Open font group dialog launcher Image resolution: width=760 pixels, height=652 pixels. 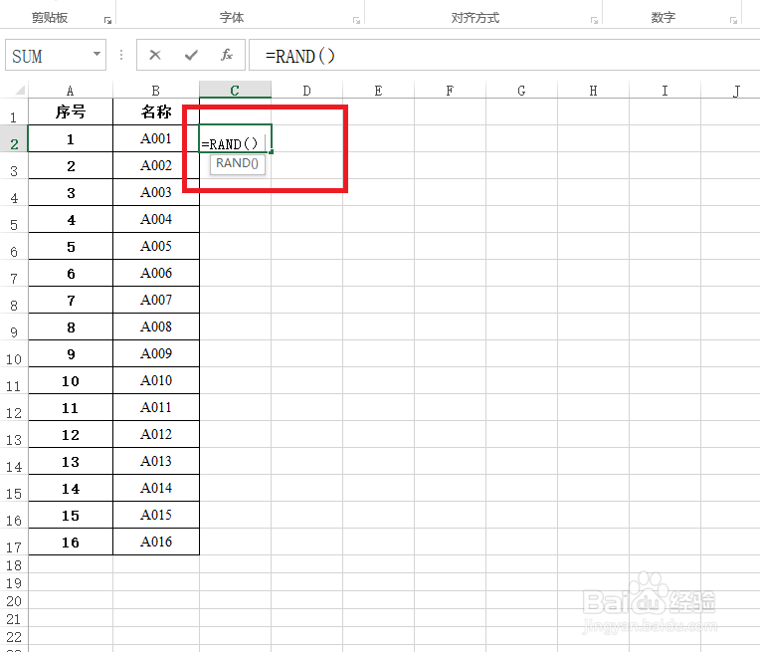[356, 20]
